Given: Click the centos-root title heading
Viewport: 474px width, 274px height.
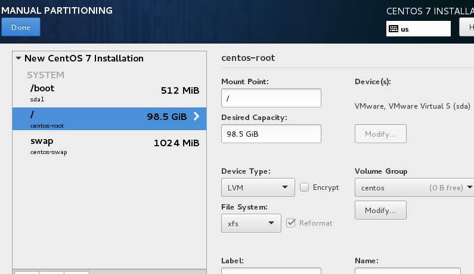Looking at the screenshot, I should (x=248, y=58).
